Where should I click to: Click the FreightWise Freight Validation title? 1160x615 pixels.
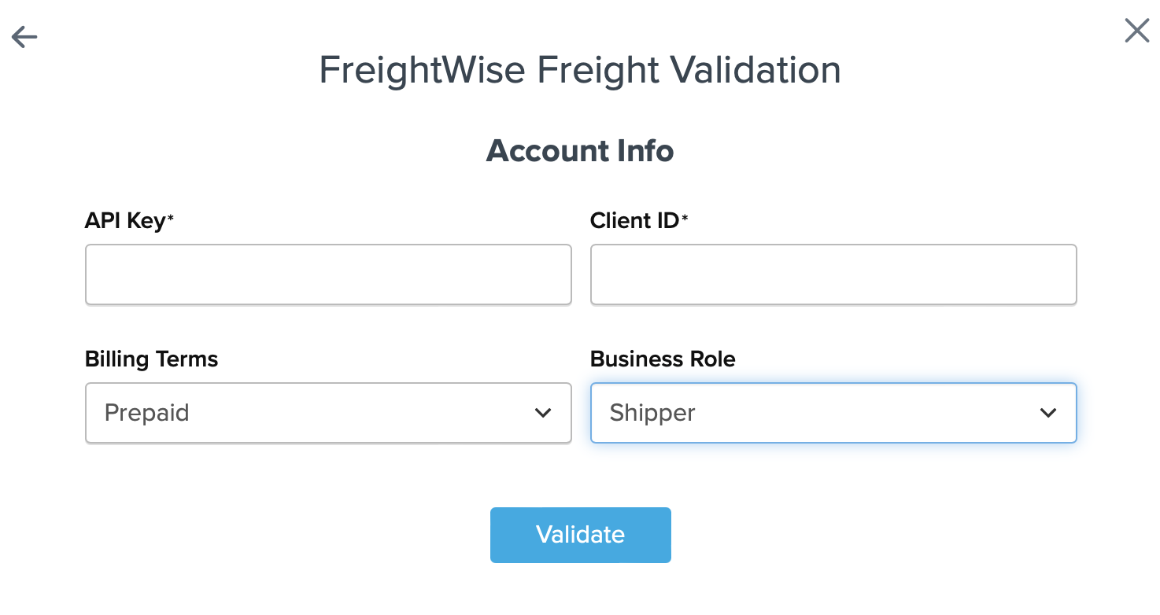click(x=579, y=70)
